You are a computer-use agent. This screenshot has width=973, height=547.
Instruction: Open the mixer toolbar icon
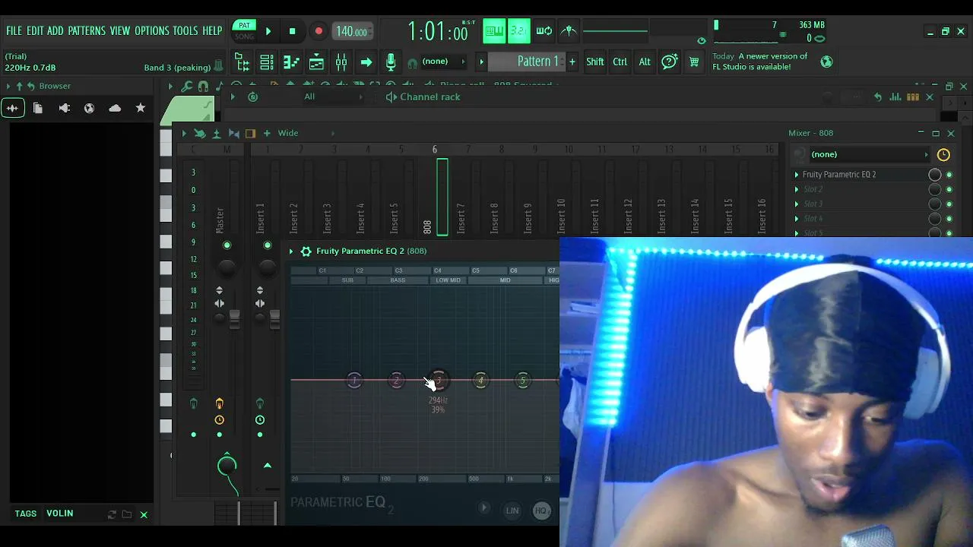click(x=341, y=62)
